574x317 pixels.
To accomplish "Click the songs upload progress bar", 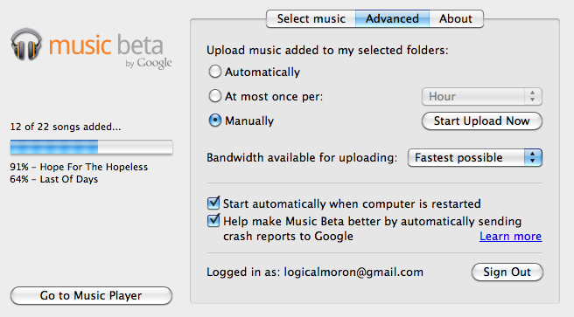I will click(x=92, y=147).
